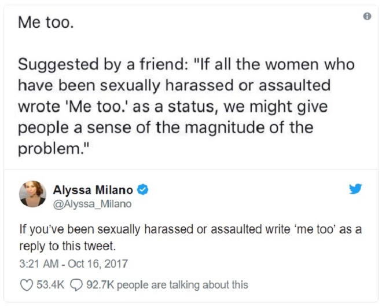The image size is (382, 307).
Task: Open the @Alyssa_Milano handle link
Action: (92, 203)
